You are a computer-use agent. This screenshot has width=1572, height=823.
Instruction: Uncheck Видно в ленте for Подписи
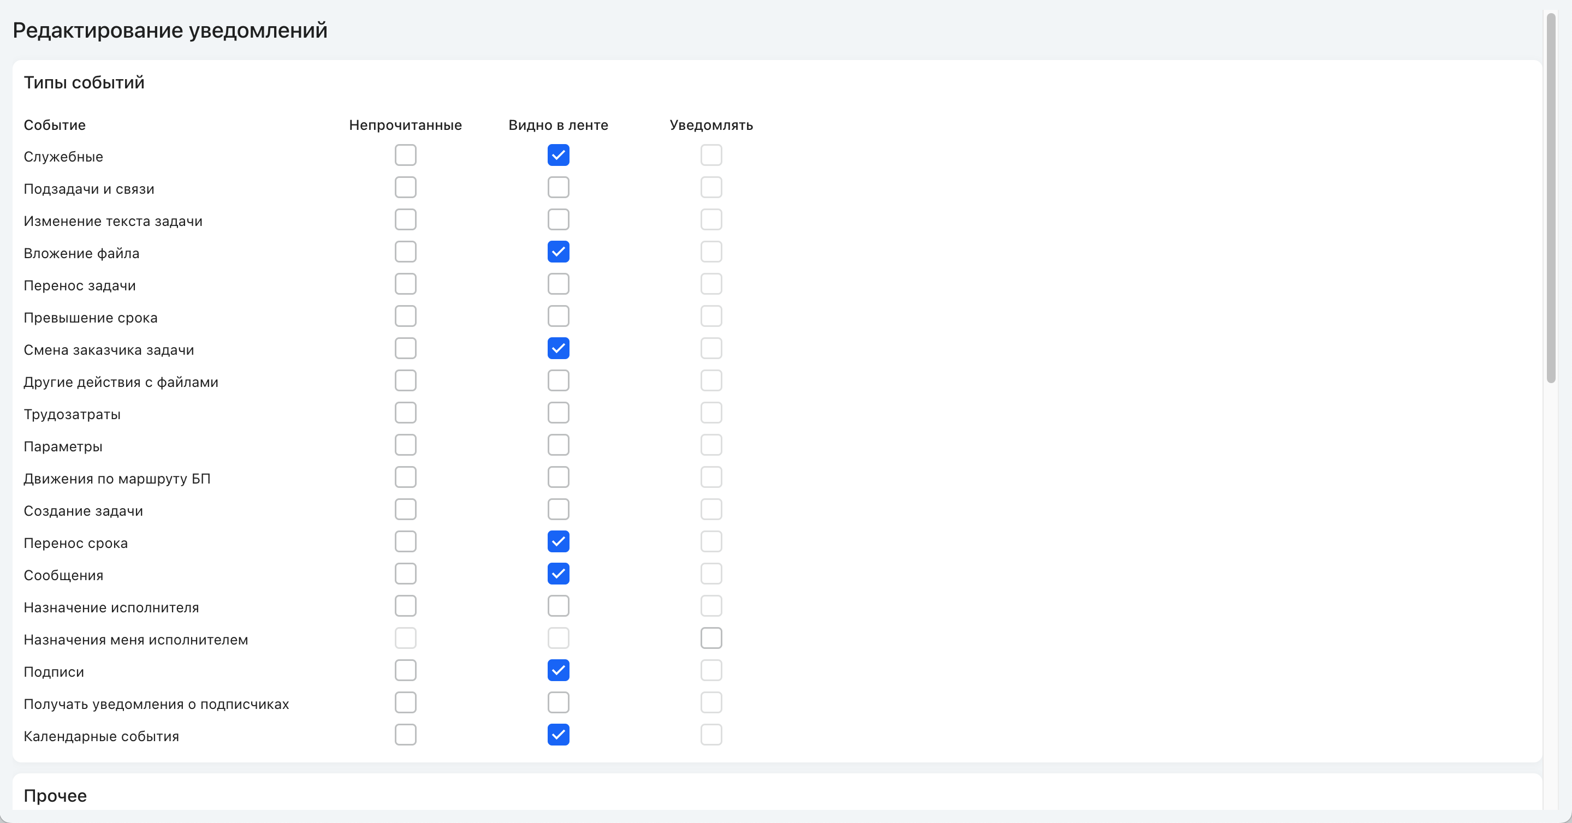click(x=559, y=671)
